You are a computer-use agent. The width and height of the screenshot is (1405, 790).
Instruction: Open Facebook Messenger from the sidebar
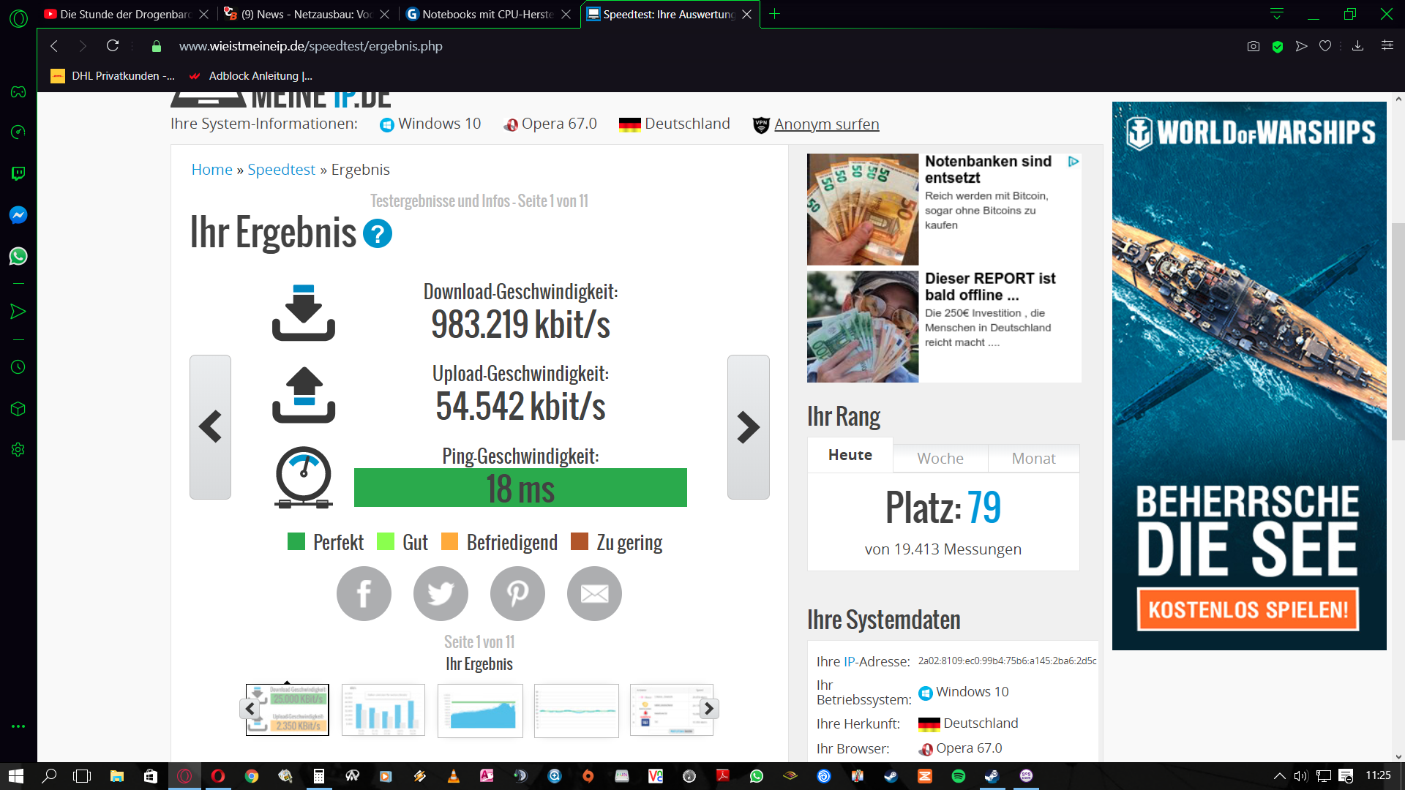(x=18, y=214)
